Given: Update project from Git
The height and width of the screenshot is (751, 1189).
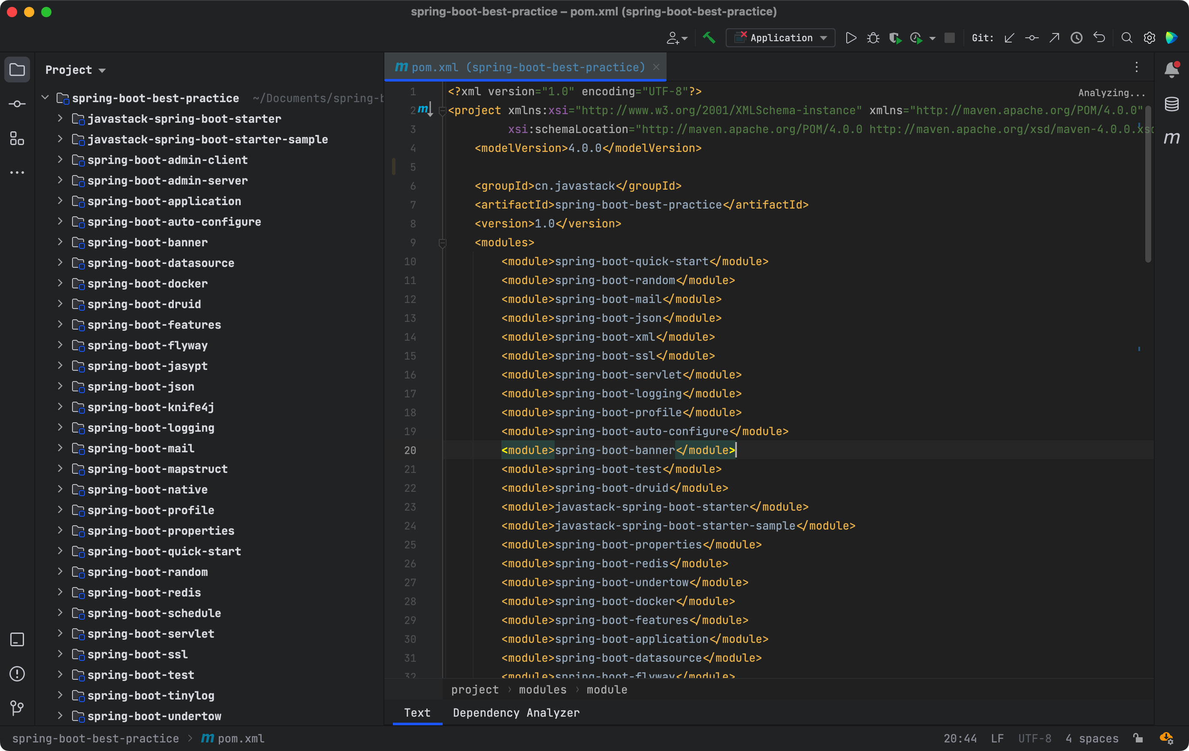Looking at the screenshot, I should pyautogui.click(x=1009, y=38).
